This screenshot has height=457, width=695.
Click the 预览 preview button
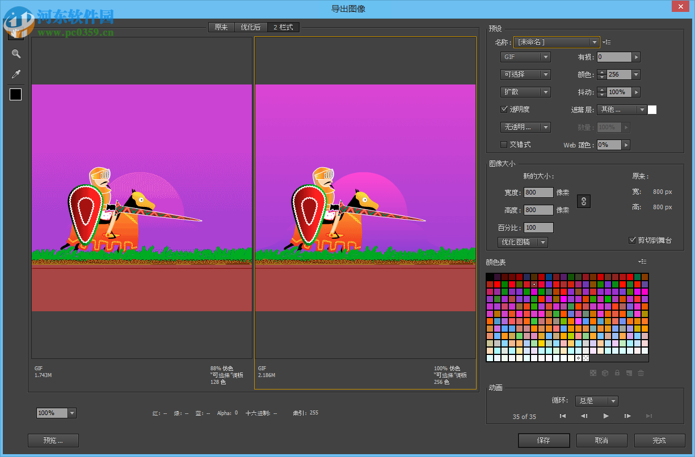click(53, 440)
